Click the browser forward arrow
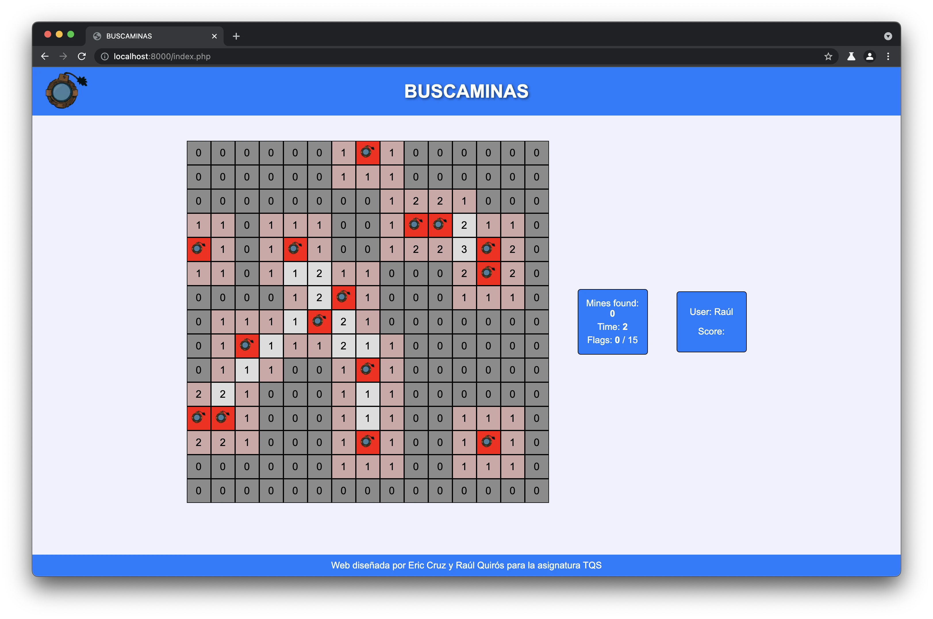The width and height of the screenshot is (933, 619). click(x=63, y=56)
